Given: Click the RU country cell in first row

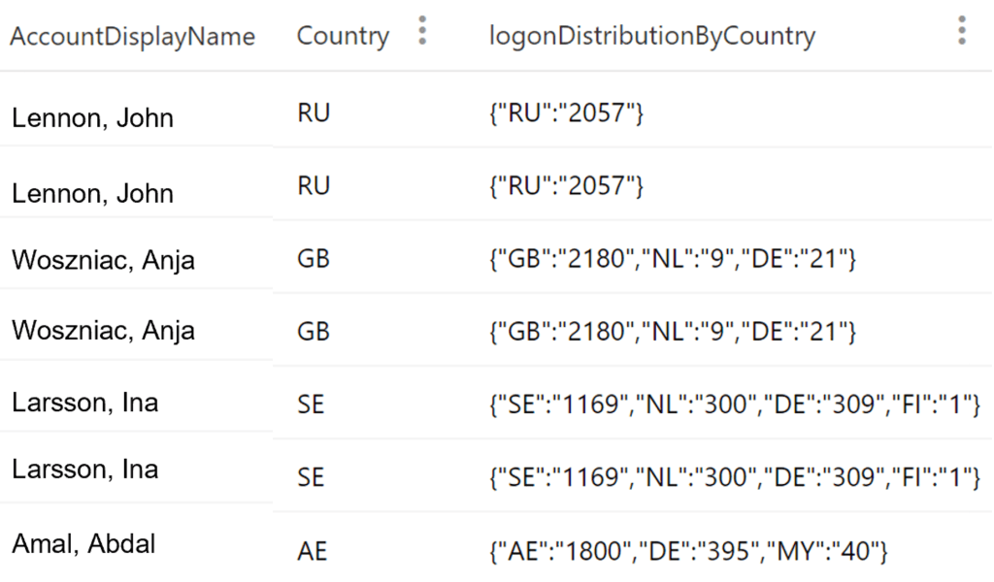Looking at the screenshot, I should click(314, 113).
